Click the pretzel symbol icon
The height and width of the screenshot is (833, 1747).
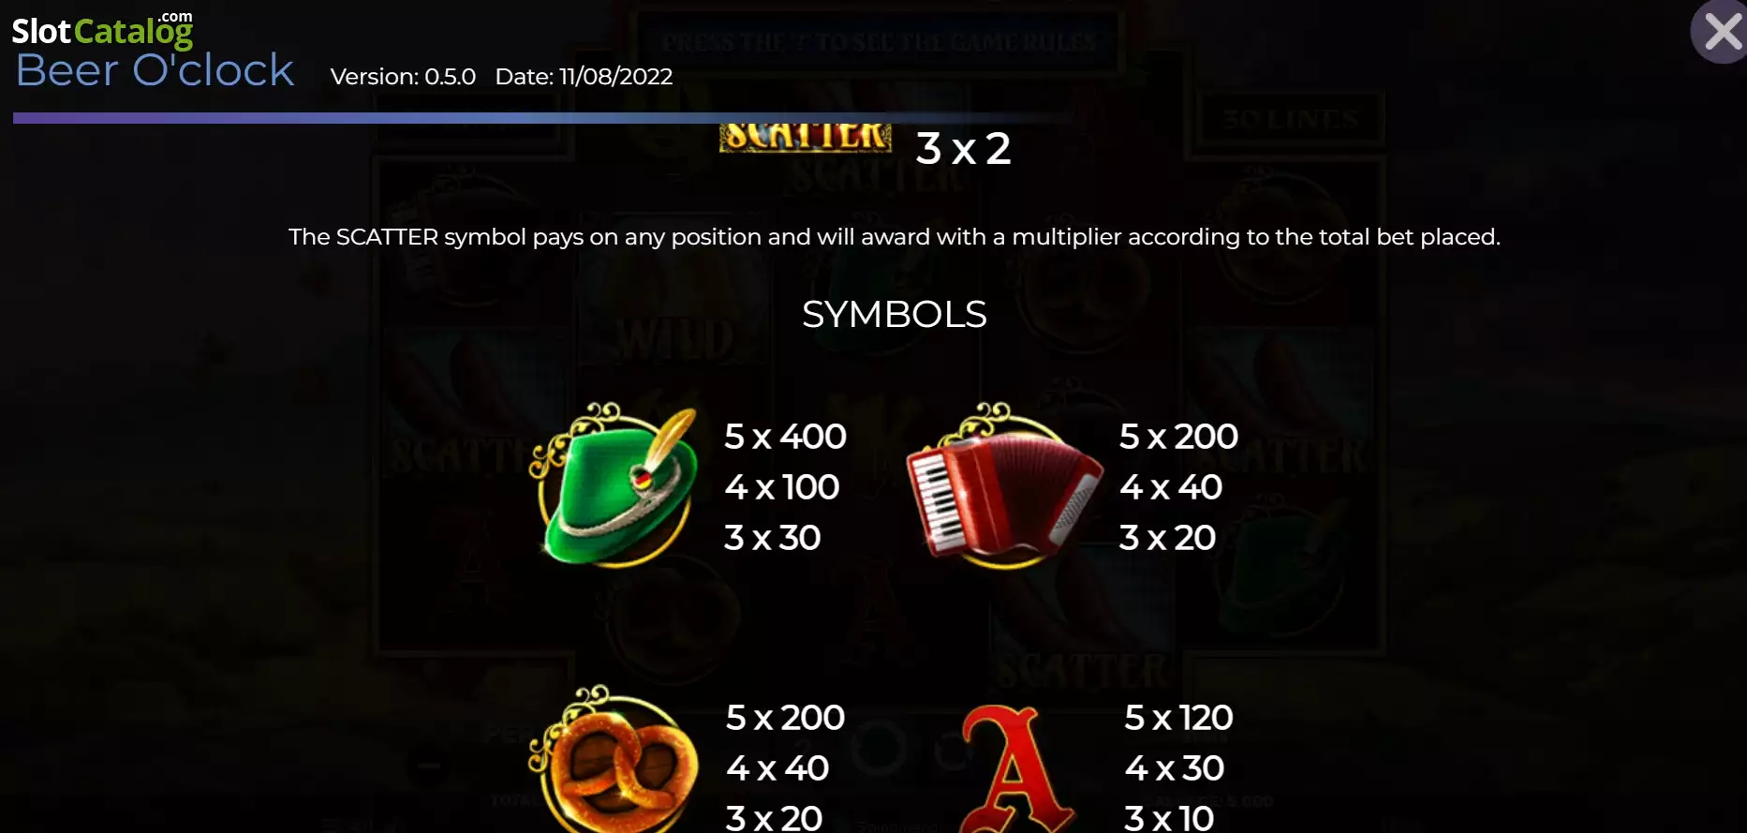pos(614,759)
